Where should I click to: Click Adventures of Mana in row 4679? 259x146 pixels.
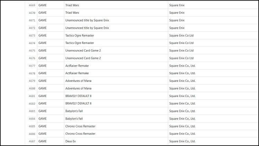[78, 81]
